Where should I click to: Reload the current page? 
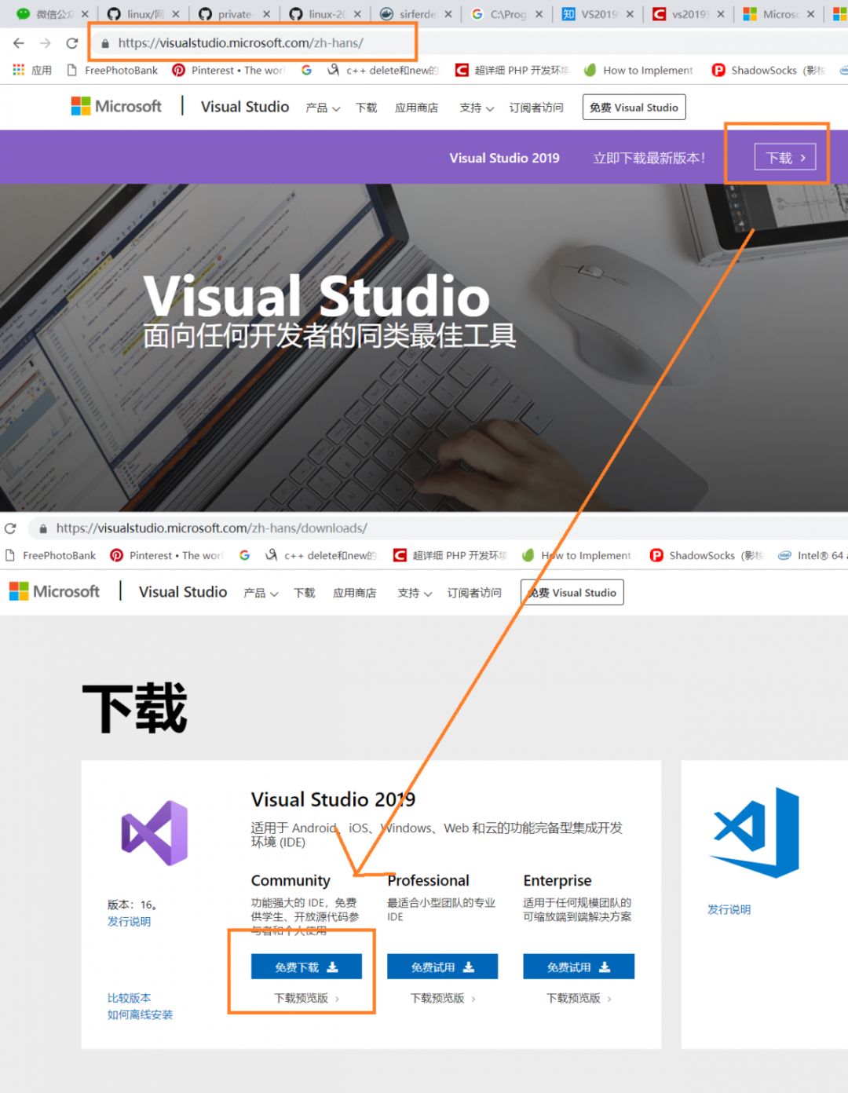[72, 43]
